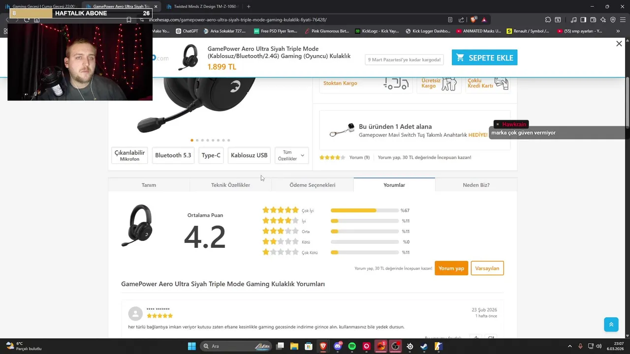This screenshot has height=354, width=630.
Task: Open ANIMATED Masks bookmark
Action: (x=479, y=31)
